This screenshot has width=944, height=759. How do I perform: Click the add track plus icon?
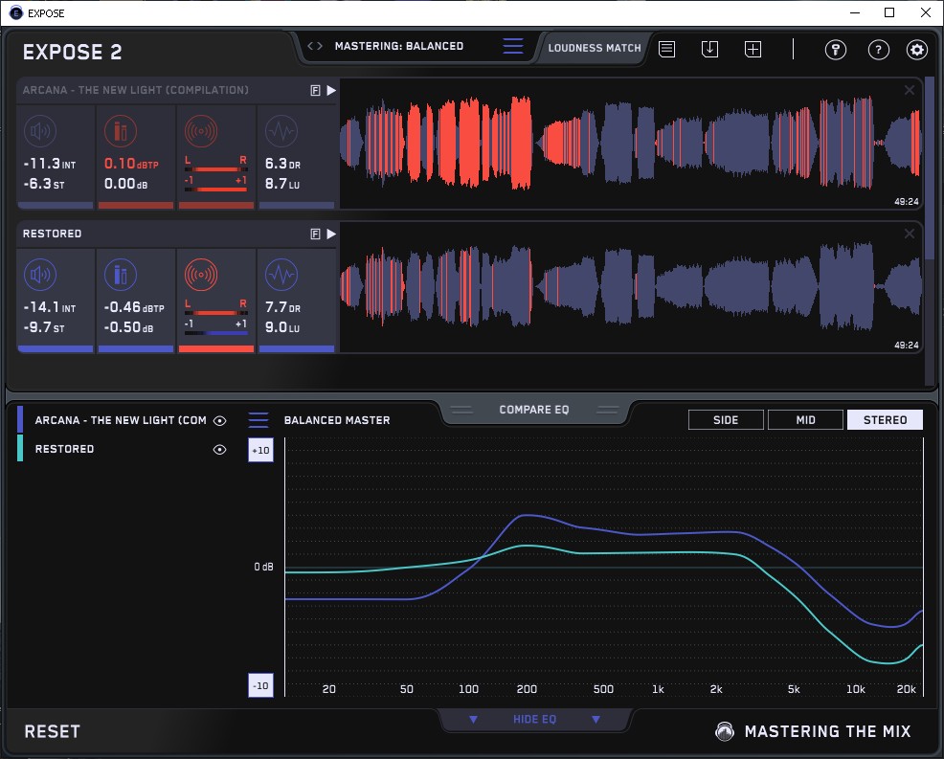(753, 49)
